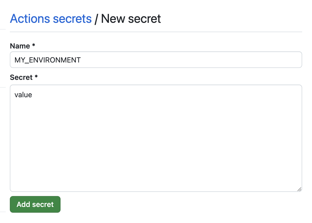Go back to Actions secrets page
This screenshot has width=312, height=223.
[51, 19]
